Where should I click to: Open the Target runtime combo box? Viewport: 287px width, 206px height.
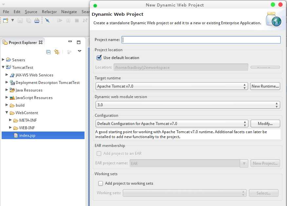[x=172, y=86]
